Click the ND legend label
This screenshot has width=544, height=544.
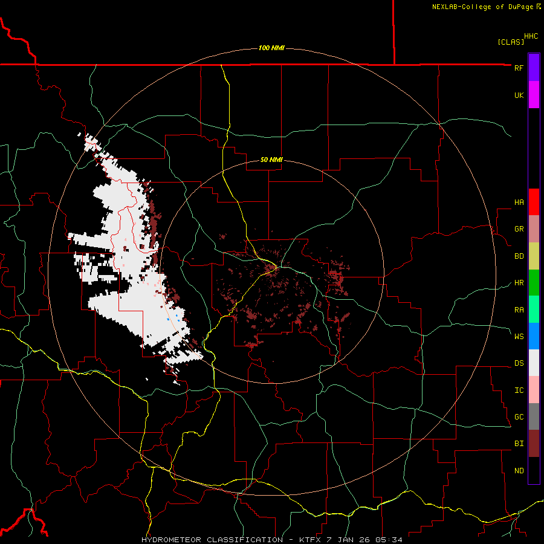click(519, 471)
